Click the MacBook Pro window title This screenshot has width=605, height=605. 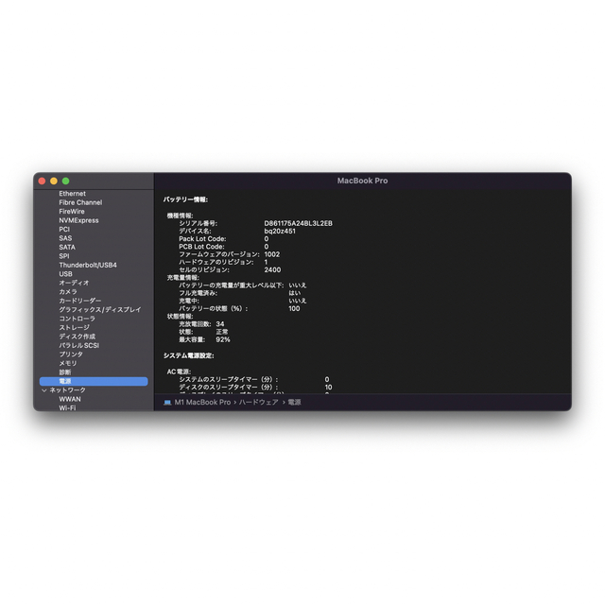coord(362,181)
